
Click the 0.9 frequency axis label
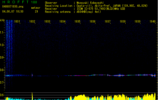click(x=2, y=57)
